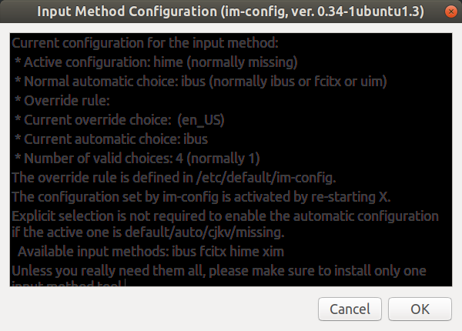Click the '(en_US)' locale text
This screenshot has height=331, width=462.
(x=201, y=120)
